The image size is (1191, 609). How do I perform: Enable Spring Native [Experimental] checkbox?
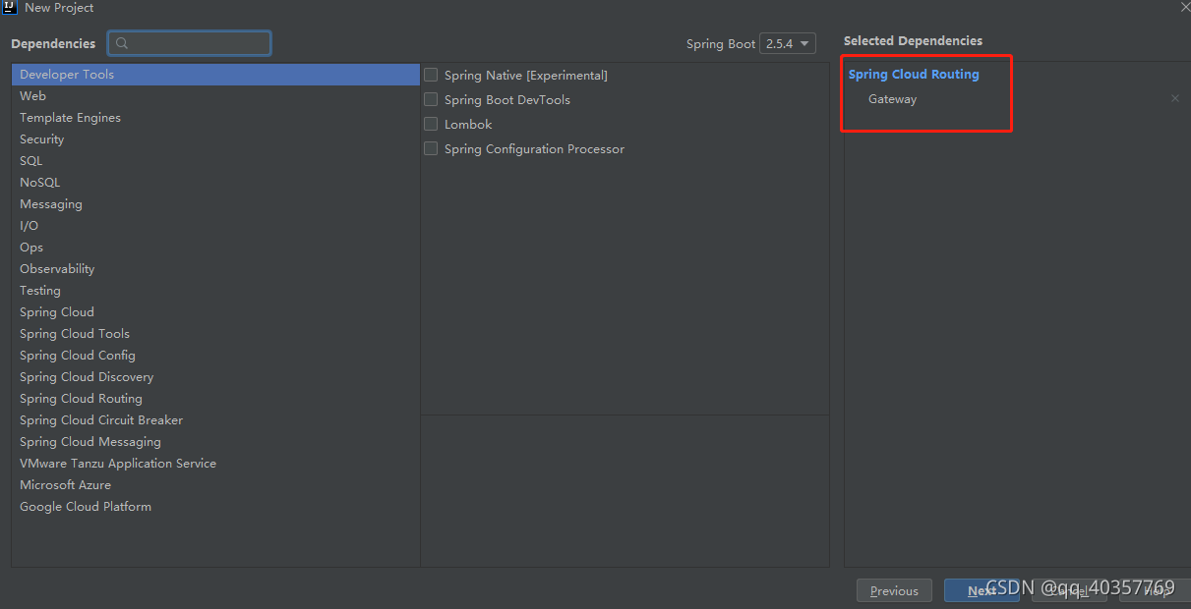(431, 75)
